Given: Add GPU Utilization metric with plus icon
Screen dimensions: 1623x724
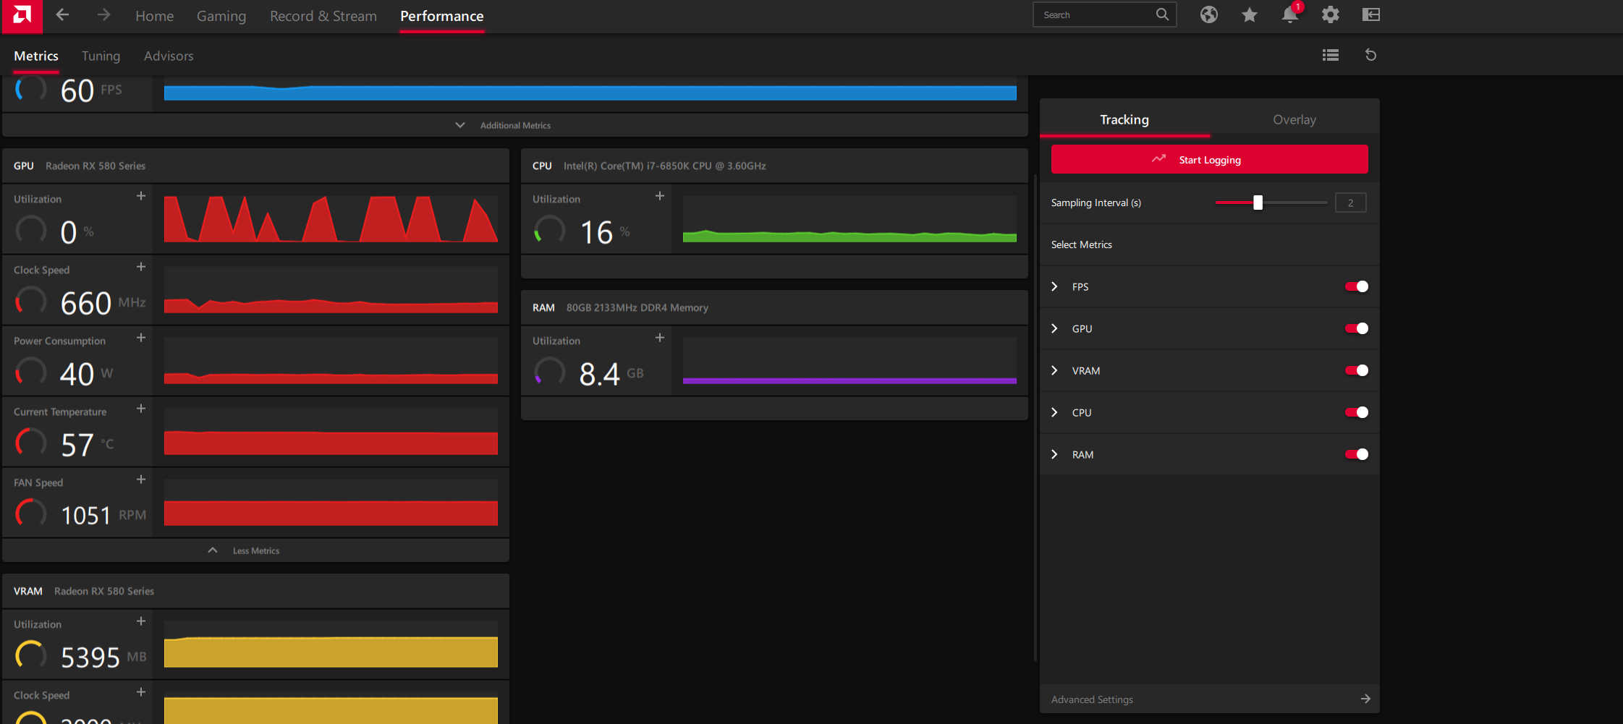Looking at the screenshot, I should point(141,196).
